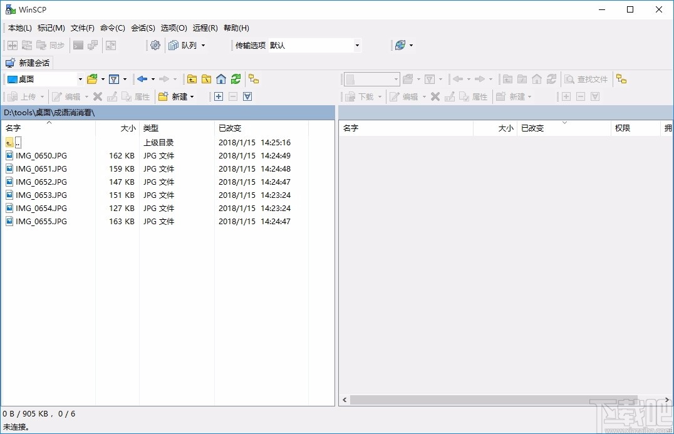Open the 桌面 drive selection dropdown
Screen dimensions: 674x434
click(80, 79)
